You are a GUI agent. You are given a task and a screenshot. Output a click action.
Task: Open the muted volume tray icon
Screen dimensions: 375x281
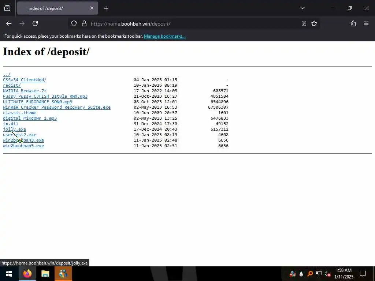[x=327, y=274]
